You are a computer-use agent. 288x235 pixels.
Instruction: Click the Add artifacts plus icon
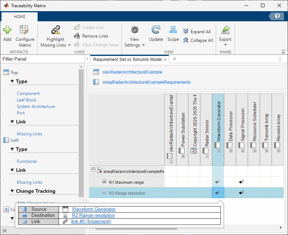7,30
